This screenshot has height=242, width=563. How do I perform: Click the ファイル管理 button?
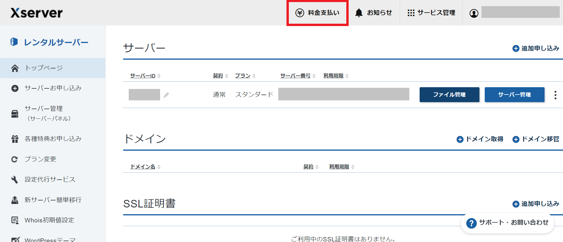click(450, 95)
